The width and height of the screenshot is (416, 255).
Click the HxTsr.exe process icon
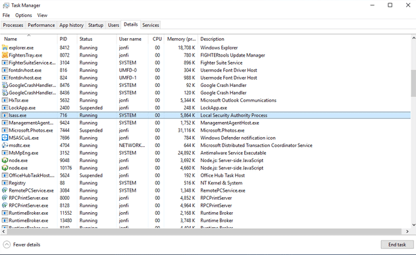[x=5, y=100]
